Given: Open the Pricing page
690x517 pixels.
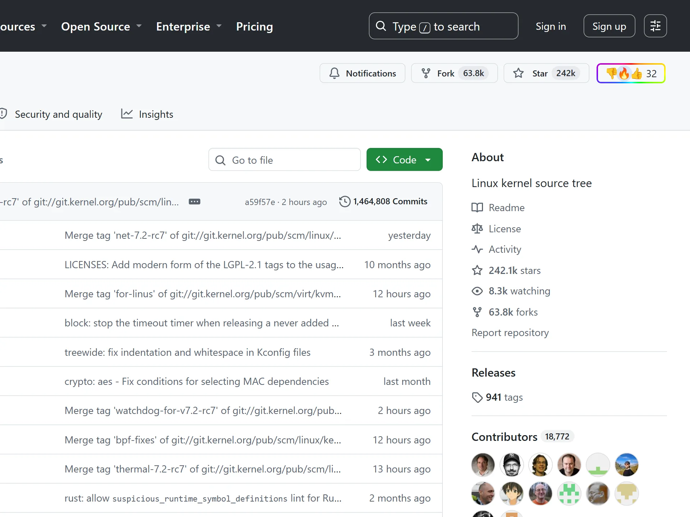Looking at the screenshot, I should (254, 26).
